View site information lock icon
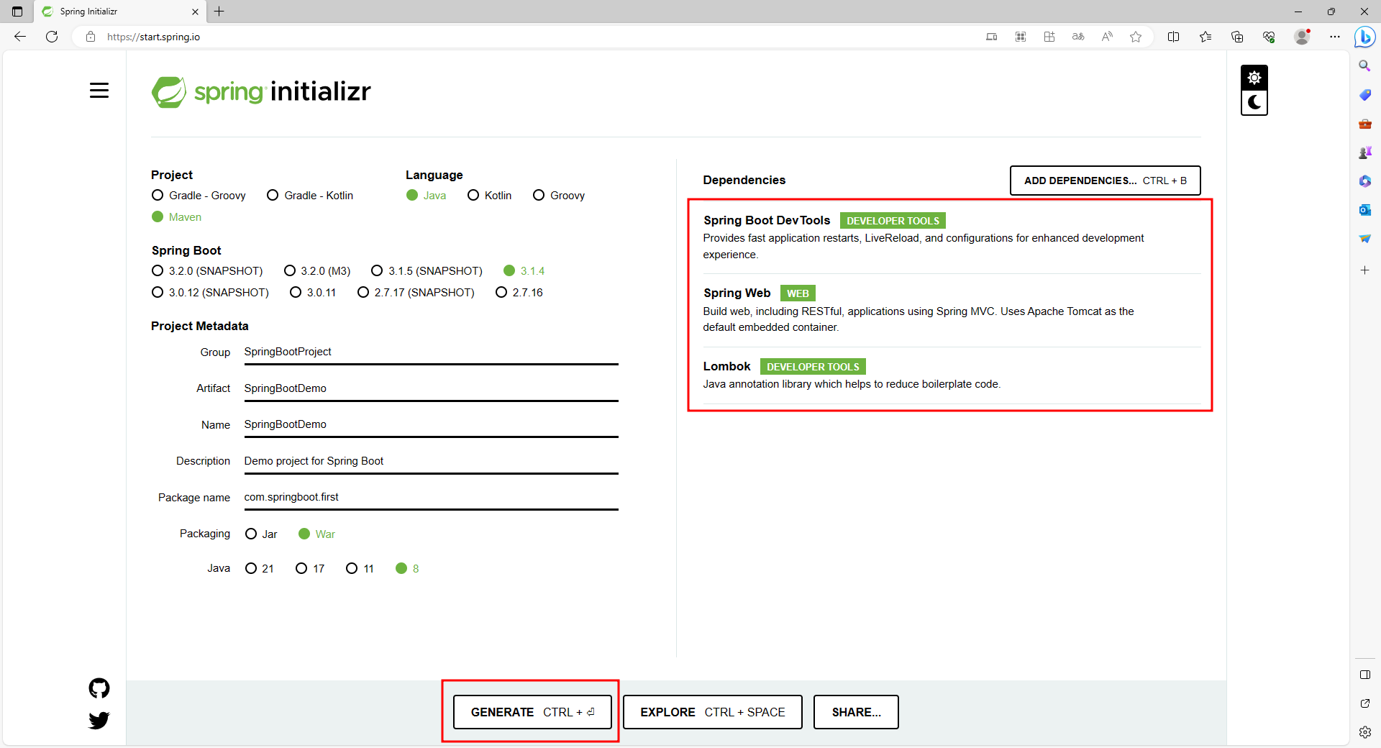This screenshot has height=748, width=1381. [x=91, y=37]
